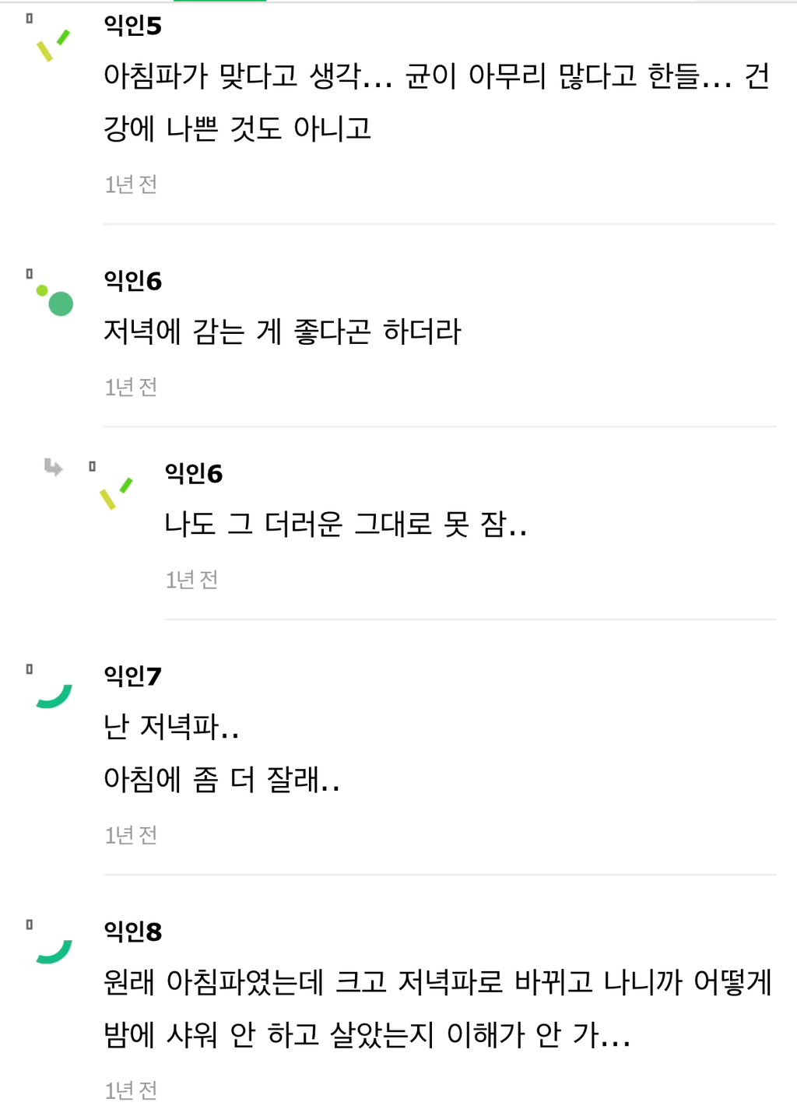Click 익인8's teal arc avatar icon
The width and height of the screenshot is (797, 1109).
pos(54,951)
